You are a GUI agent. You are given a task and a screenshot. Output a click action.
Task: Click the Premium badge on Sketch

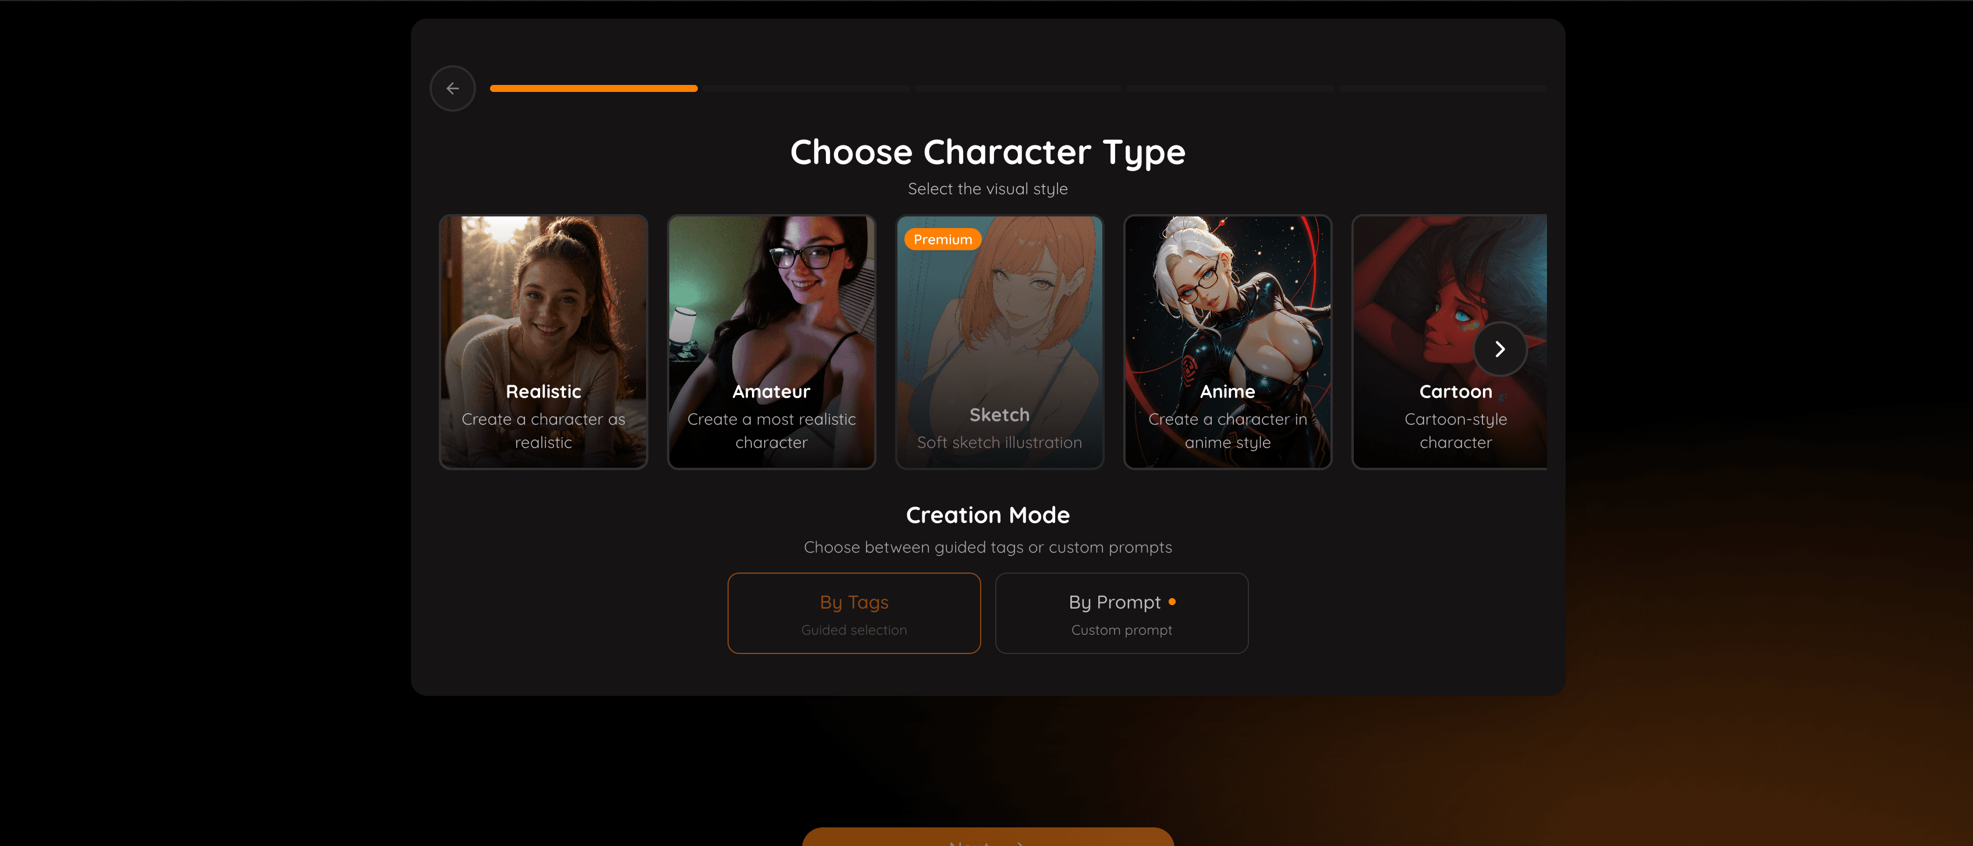pos(943,240)
